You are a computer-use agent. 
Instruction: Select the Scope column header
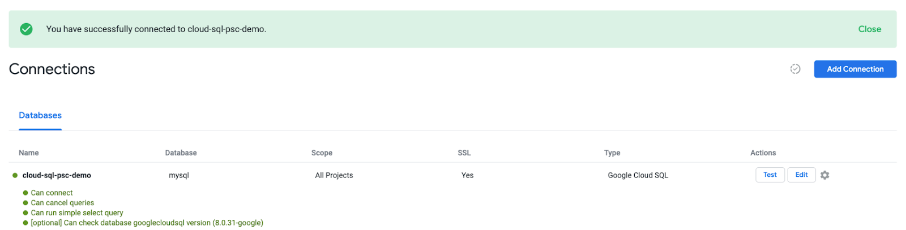[x=322, y=153]
